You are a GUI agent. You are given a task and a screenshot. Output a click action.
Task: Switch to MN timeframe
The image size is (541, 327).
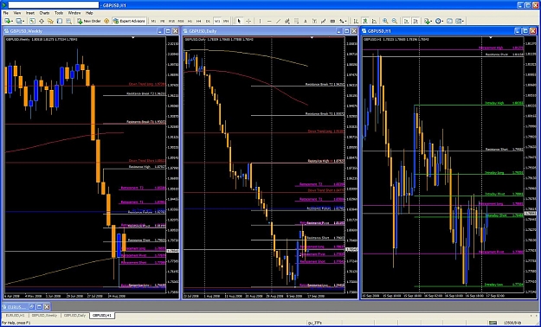click(226, 21)
